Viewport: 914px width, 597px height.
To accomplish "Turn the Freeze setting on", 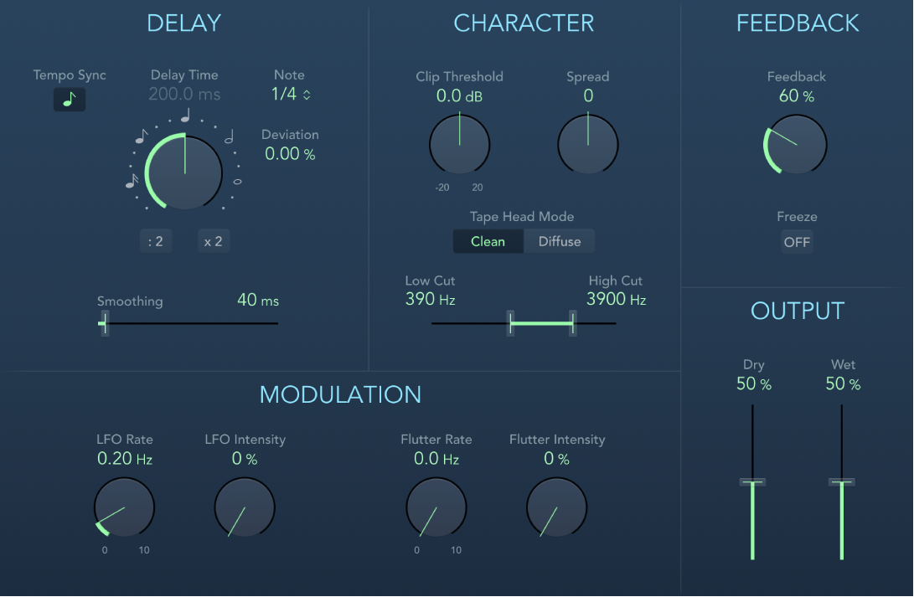I will pos(796,242).
